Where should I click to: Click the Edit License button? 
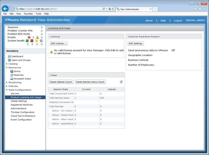[59, 43]
